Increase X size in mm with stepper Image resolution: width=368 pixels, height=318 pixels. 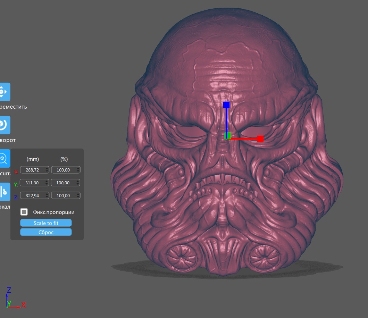pos(47,168)
